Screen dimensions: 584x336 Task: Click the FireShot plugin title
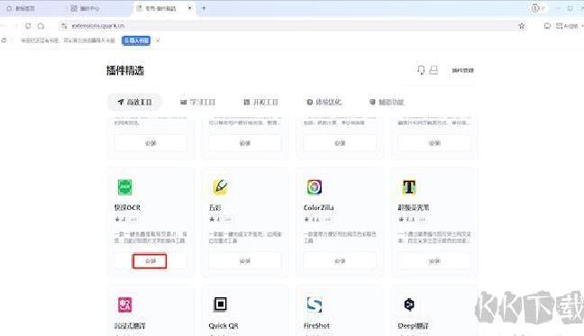(x=316, y=325)
